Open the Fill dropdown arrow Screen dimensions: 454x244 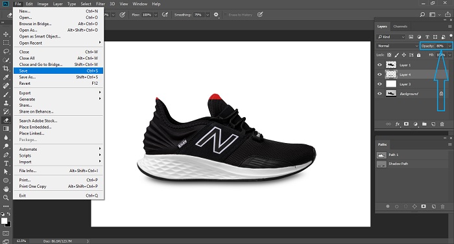coord(449,55)
